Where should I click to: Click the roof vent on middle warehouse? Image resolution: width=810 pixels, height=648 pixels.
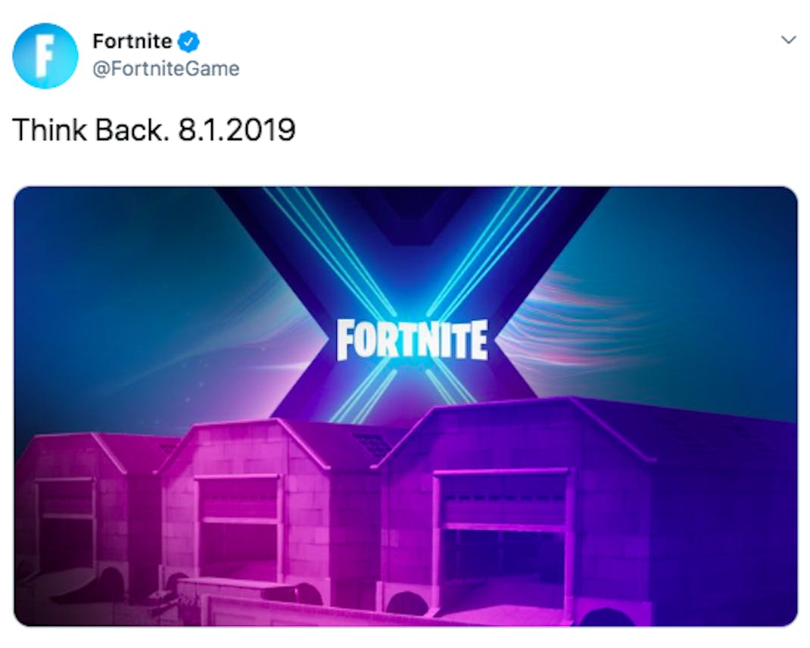click(370, 444)
